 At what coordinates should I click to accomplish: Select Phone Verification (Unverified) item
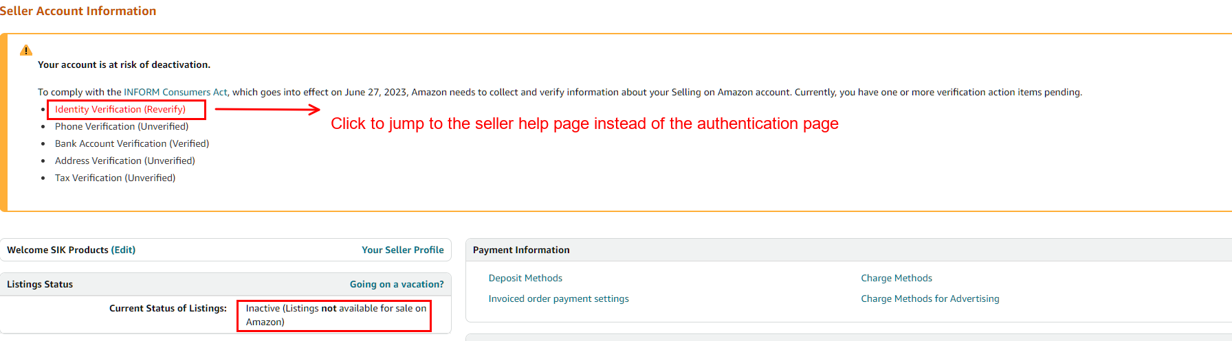point(122,126)
